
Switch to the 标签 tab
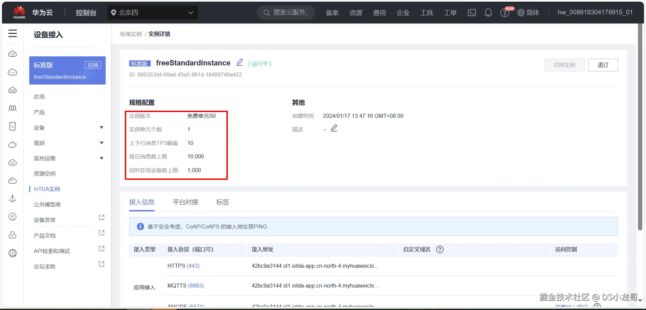click(223, 202)
